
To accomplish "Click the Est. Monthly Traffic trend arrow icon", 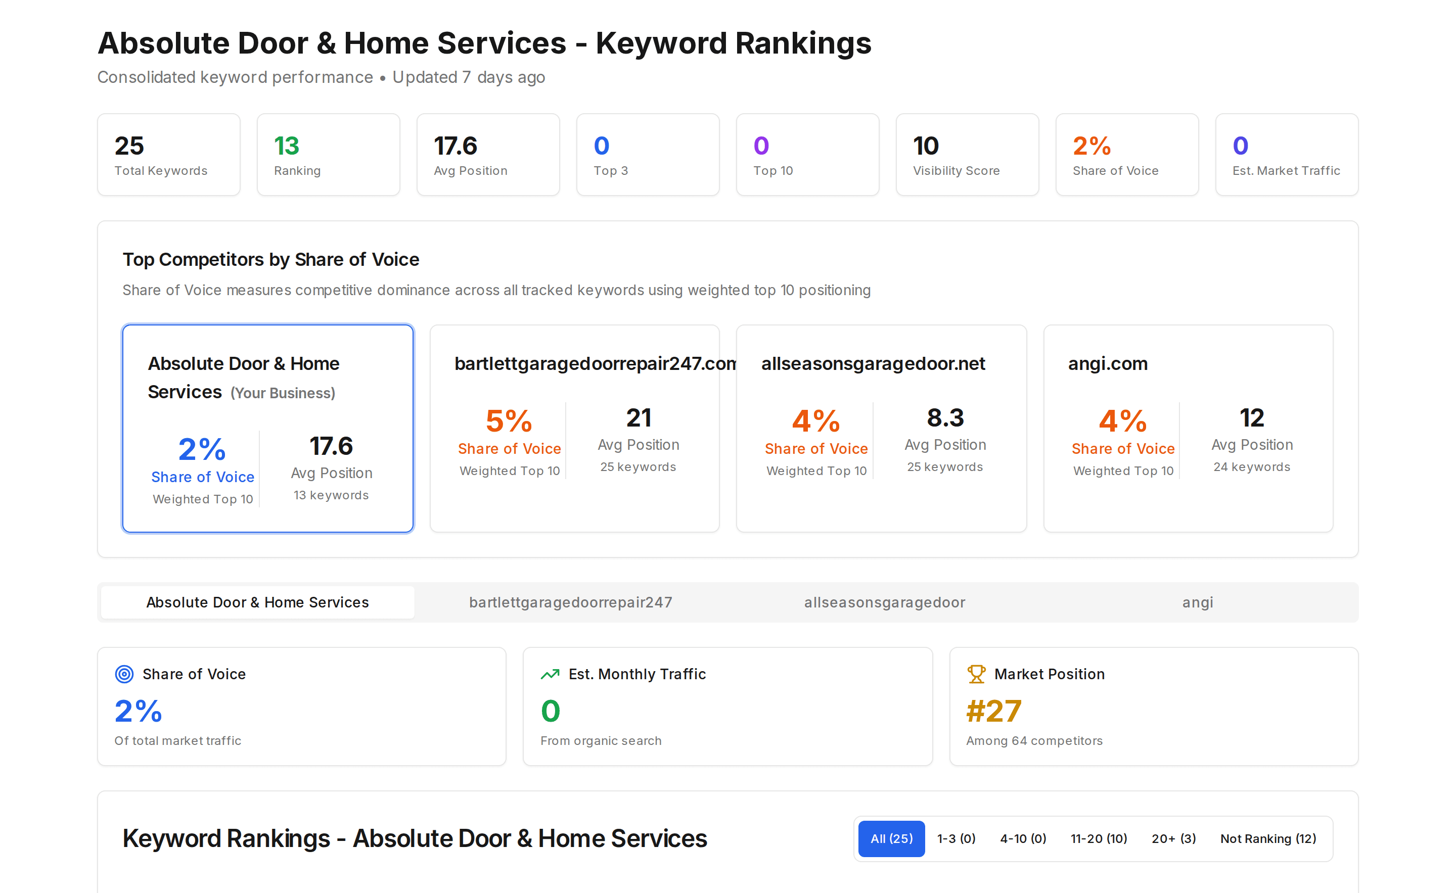I will point(550,674).
